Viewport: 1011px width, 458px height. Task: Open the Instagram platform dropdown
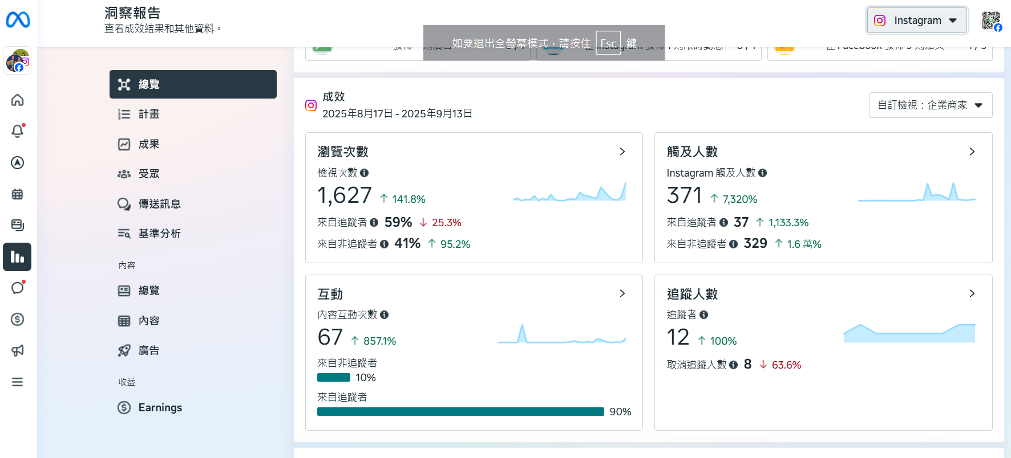916,21
